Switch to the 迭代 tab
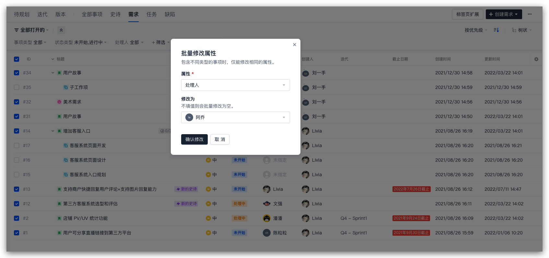Image resolution: width=549 pixels, height=258 pixels. point(42,14)
